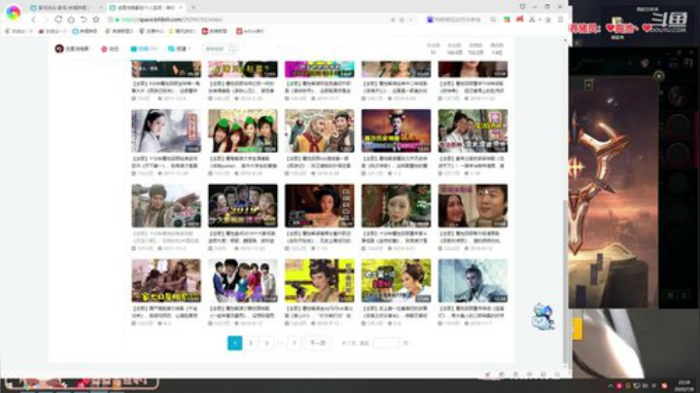700x393 pixels.
Task: Open the AcFun bookmark in bookmarks bar
Action: point(250,31)
